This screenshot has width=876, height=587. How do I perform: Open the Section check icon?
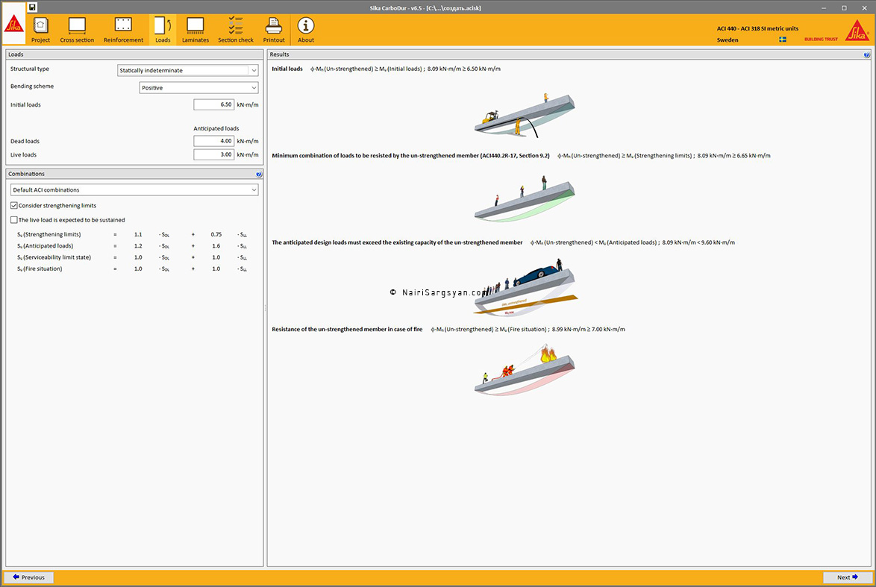pos(236,25)
